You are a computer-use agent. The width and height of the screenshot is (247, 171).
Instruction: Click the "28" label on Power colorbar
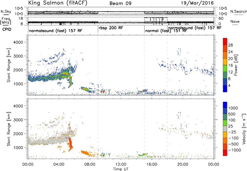pyautogui.click(x=230, y=45)
